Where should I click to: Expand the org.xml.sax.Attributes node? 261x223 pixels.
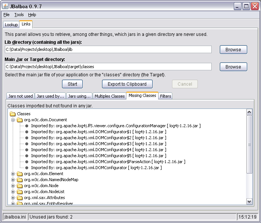(x=13, y=198)
